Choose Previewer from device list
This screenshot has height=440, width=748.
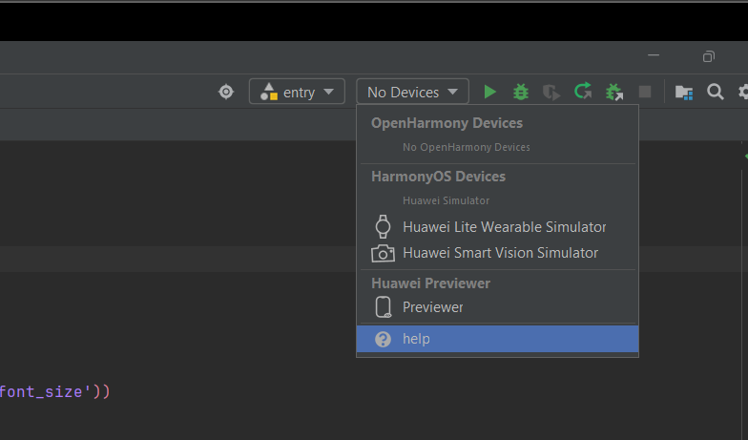(x=498, y=307)
